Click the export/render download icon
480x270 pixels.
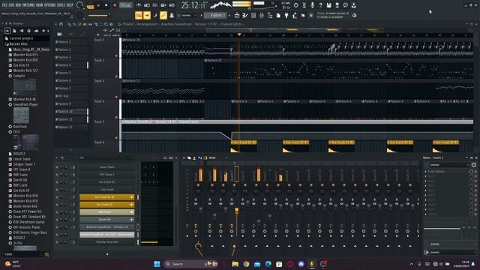click(x=353, y=5)
